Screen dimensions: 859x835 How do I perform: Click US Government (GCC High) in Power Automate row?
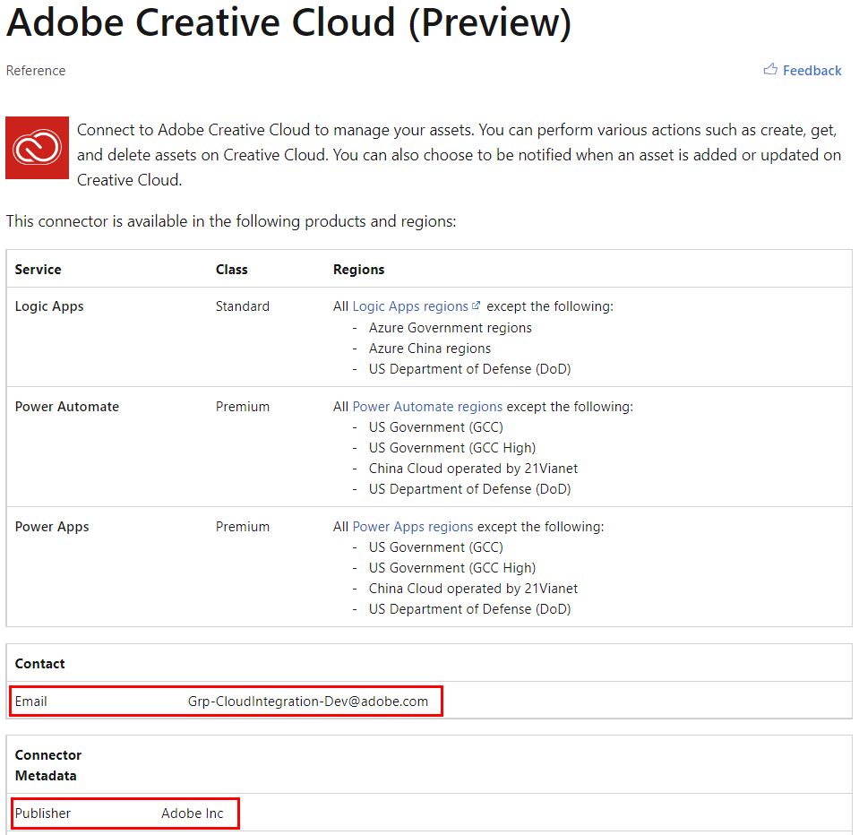pos(452,448)
